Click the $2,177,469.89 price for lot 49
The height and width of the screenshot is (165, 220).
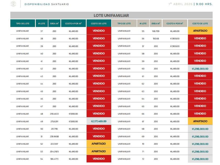99,121
